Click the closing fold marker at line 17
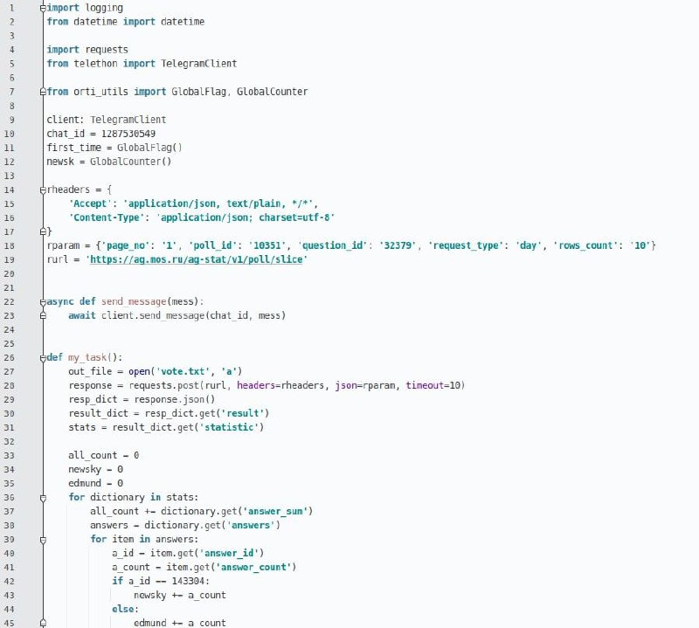699x628 pixels. pos(43,231)
